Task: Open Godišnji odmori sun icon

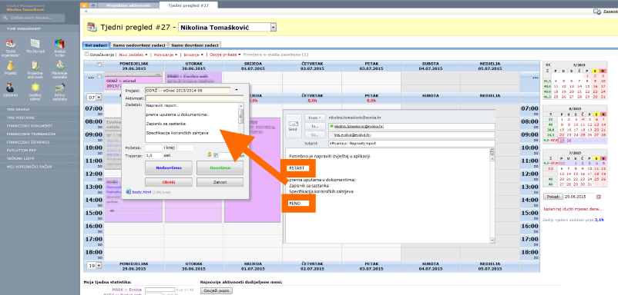Action: pos(35,88)
